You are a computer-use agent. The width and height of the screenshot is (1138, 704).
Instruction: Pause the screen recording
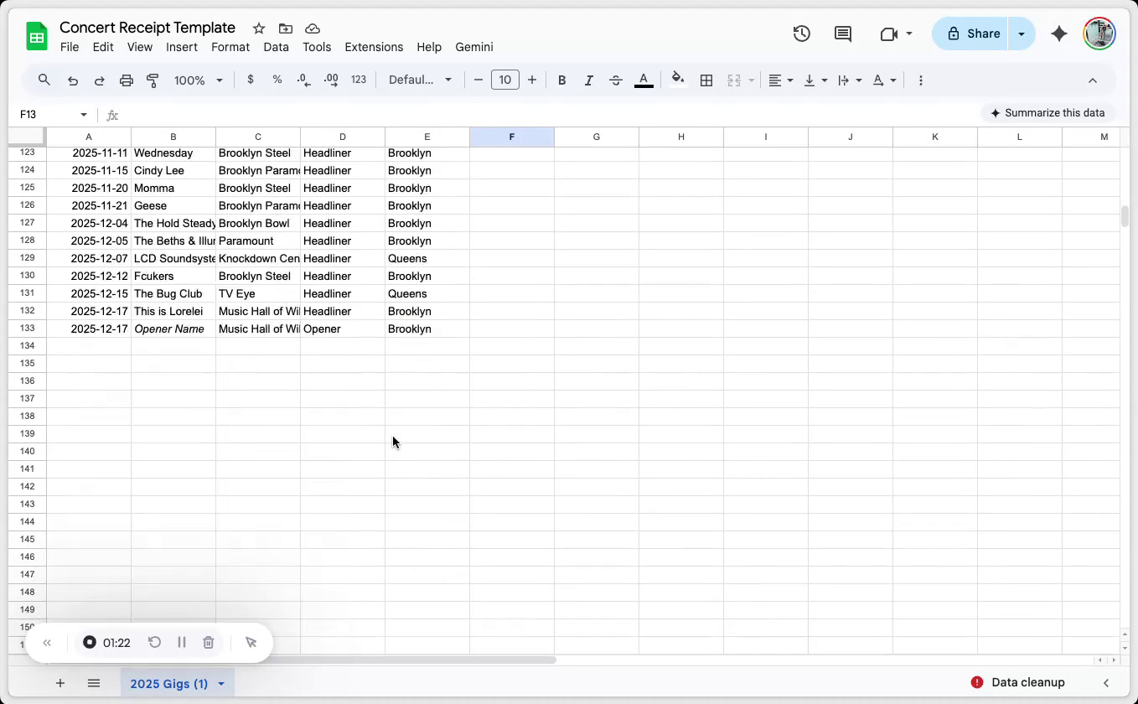pyautogui.click(x=181, y=643)
